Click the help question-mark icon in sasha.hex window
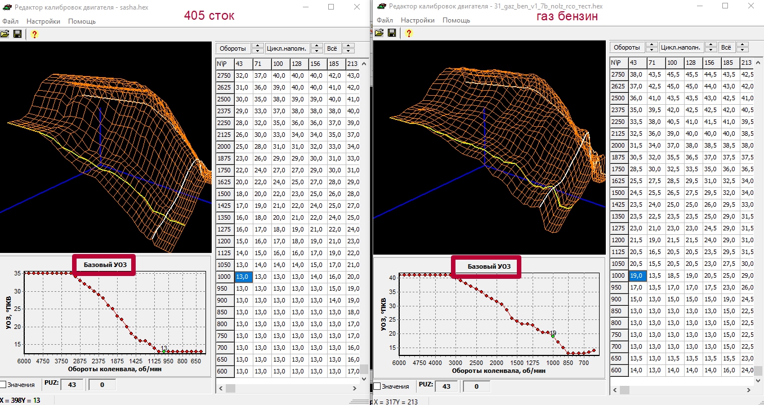The image size is (764, 405). (x=34, y=34)
